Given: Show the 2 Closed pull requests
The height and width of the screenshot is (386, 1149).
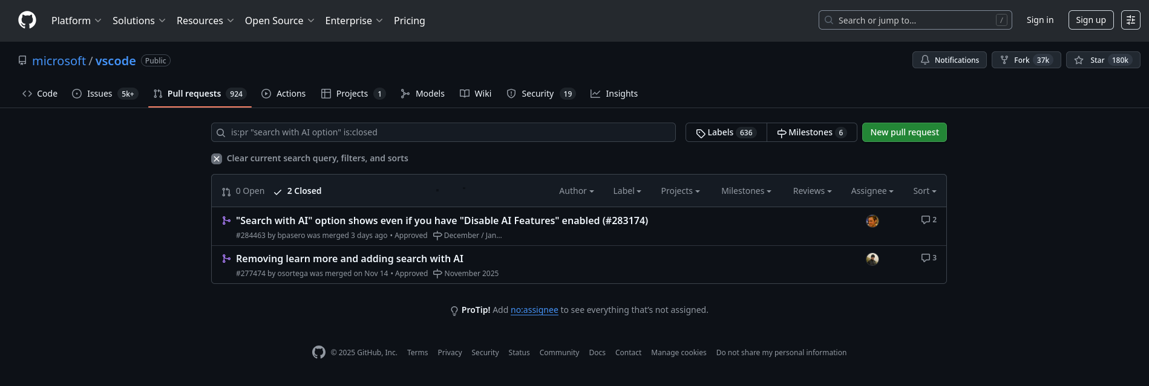Looking at the screenshot, I should point(298,191).
